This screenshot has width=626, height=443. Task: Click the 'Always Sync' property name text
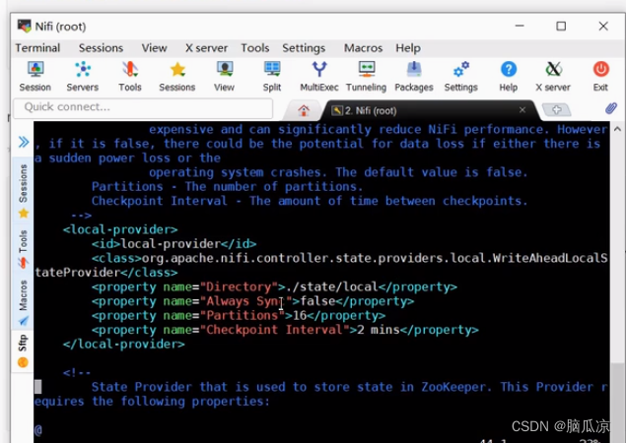[245, 301]
